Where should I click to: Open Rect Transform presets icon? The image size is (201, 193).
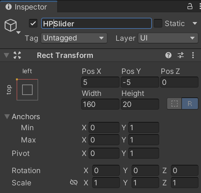coord(181,55)
